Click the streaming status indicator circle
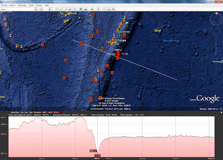Screen dimensions: 223x160 pos(221,109)
